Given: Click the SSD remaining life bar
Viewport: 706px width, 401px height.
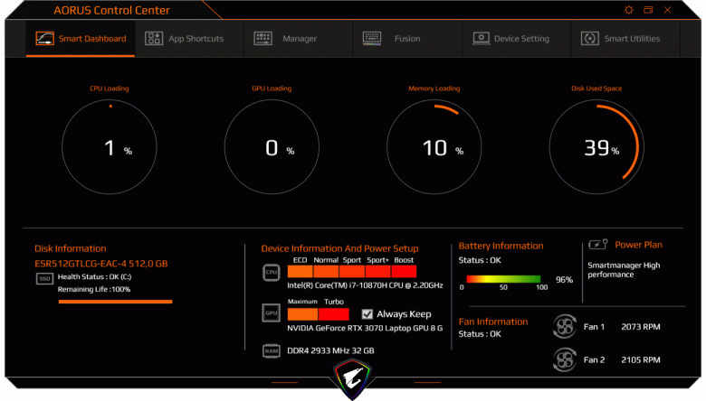Looking at the screenshot, I should 115,302.
